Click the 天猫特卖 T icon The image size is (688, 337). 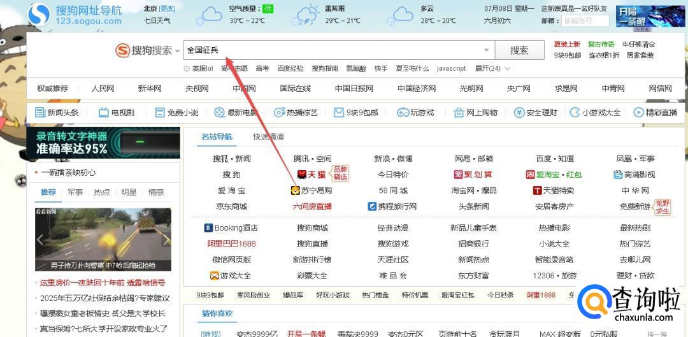[537, 190]
